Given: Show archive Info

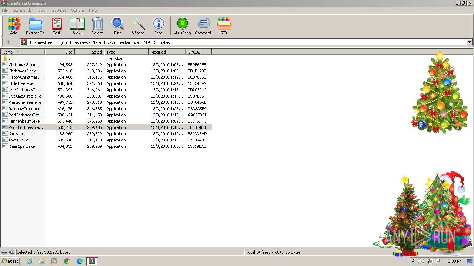Looking at the screenshot, I should 158,26.
